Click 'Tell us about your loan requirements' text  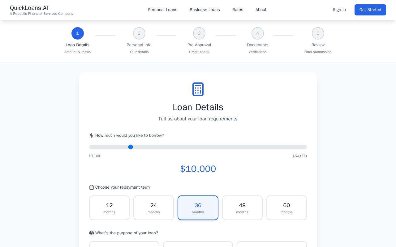198,119
